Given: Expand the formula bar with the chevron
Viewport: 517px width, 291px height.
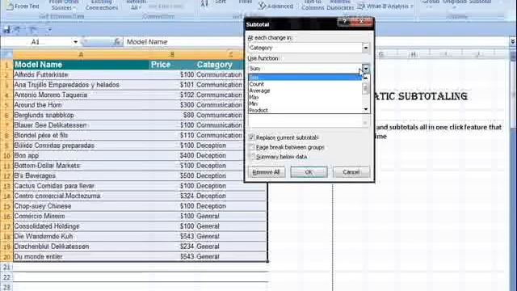Looking at the screenshot, I should pyautogui.click(x=513, y=41).
